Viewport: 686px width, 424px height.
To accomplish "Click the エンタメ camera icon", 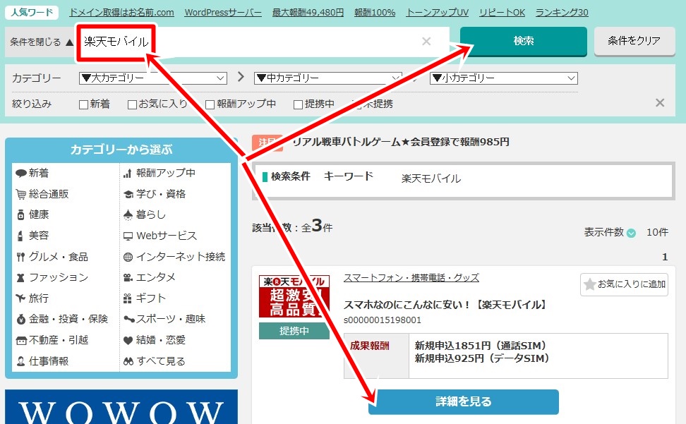I will click(128, 277).
